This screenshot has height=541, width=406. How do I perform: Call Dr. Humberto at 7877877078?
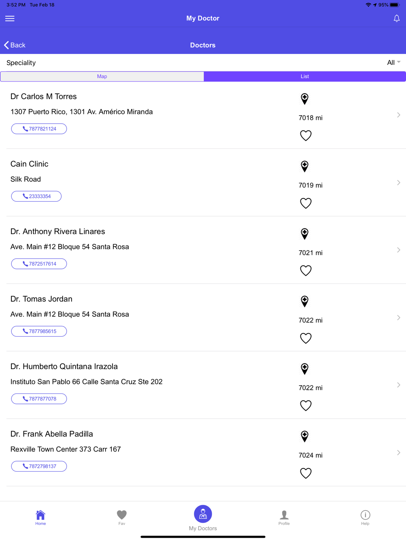click(39, 399)
